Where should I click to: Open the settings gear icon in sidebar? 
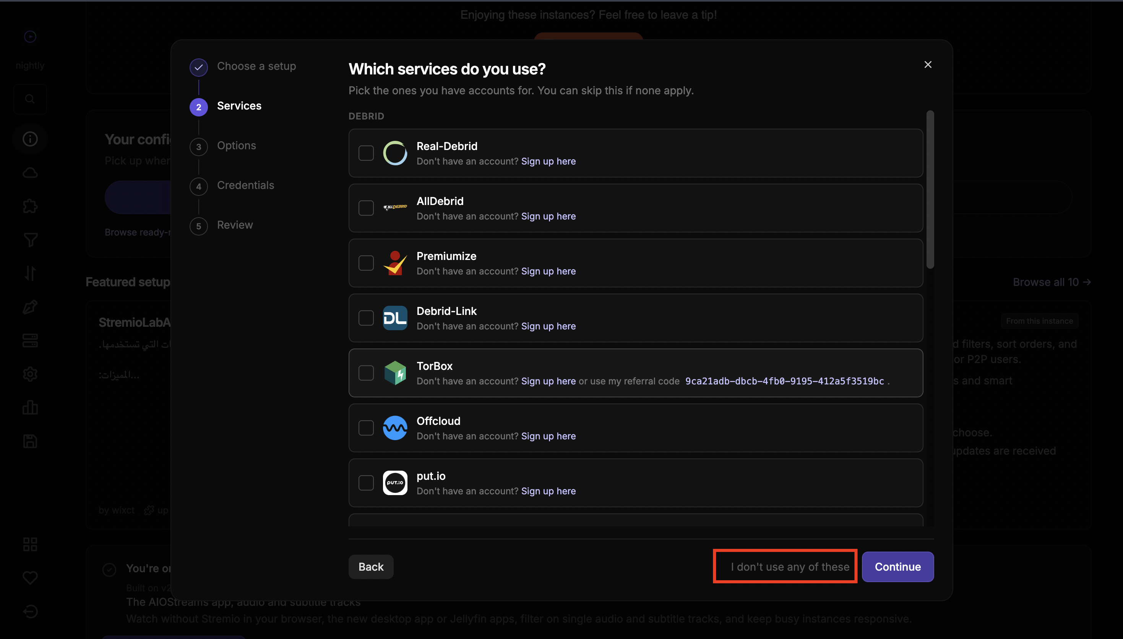30,374
